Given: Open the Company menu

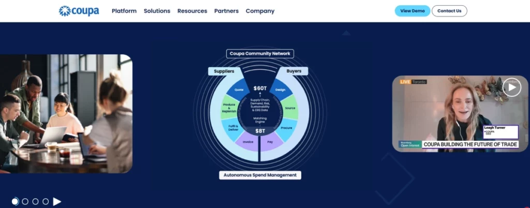Looking at the screenshot, I should coord(260,11).
